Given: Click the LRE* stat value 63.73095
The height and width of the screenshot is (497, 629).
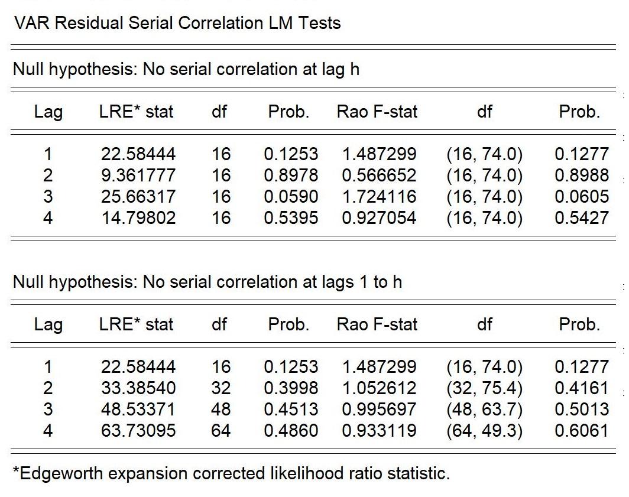Looking at the screenshot, I should point(138,431).
